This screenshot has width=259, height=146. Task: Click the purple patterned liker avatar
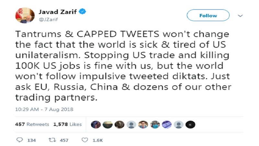167,124
